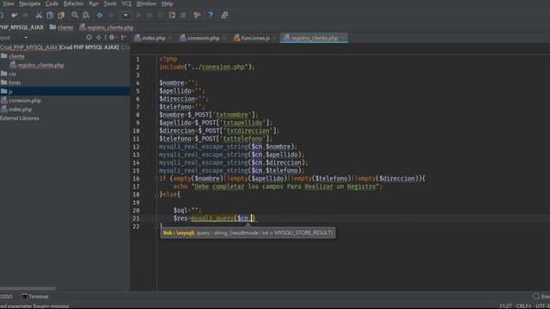Open the Window menu
This screenshot has height=309, width=550.
[146, 3]
